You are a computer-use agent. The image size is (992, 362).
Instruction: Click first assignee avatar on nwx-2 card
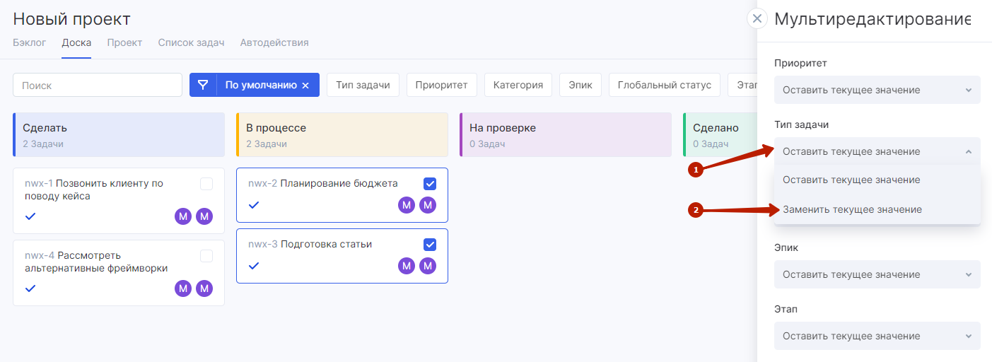point(407,205)
